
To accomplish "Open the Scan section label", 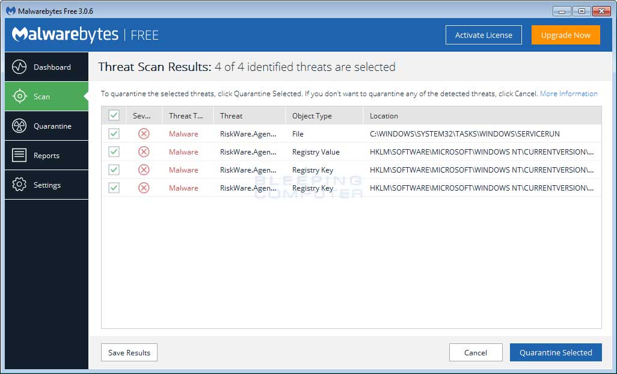I will pyautogui.click(x=41, y=97).
